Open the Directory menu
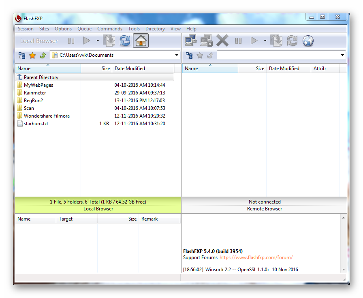Screen dimensions: 363x298 click(x=155, y=29)
